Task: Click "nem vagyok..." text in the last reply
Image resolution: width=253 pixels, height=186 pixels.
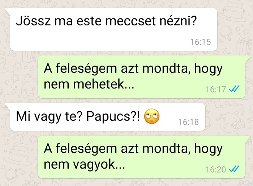Action: pyautogui.click(x=84, y=165)
